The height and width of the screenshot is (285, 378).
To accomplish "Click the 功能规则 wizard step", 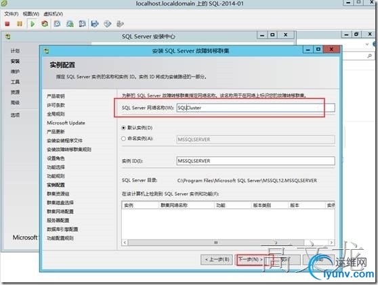I will pyautogui.click(x=56, y=176).
